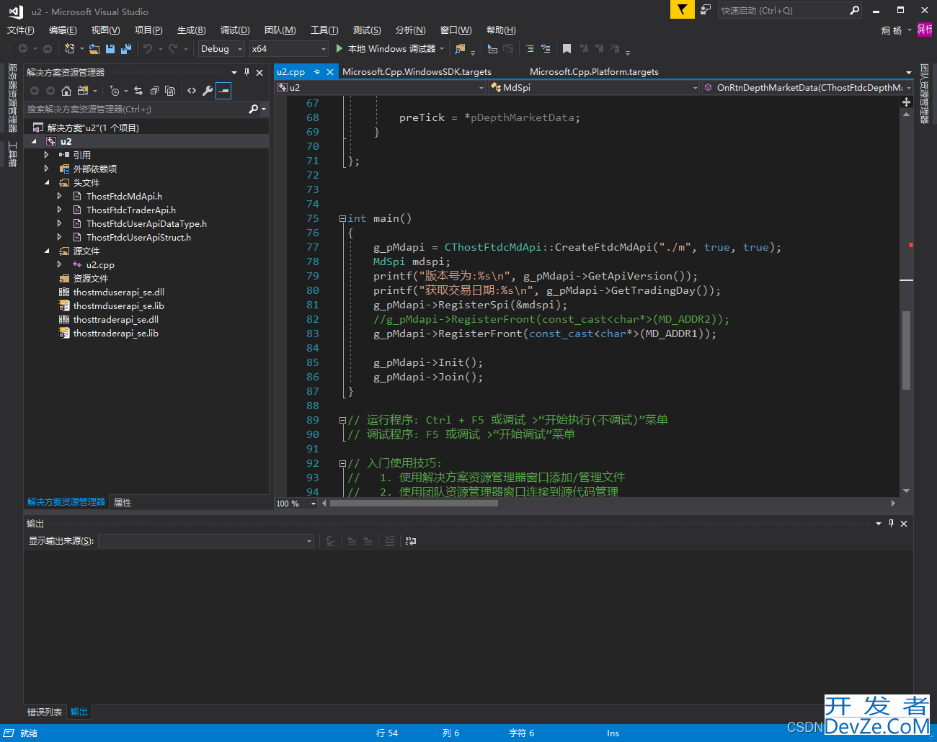Pin the Solution Explorer panel with pushpin
937x742 pixels.
pos(247,72)
